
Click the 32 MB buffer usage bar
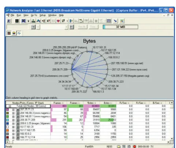click(120, 27)
